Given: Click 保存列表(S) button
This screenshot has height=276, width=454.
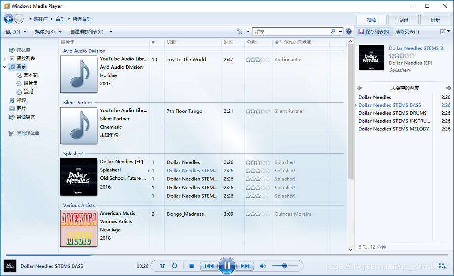Looking at the screenshot, I should [x=374, y=32].
